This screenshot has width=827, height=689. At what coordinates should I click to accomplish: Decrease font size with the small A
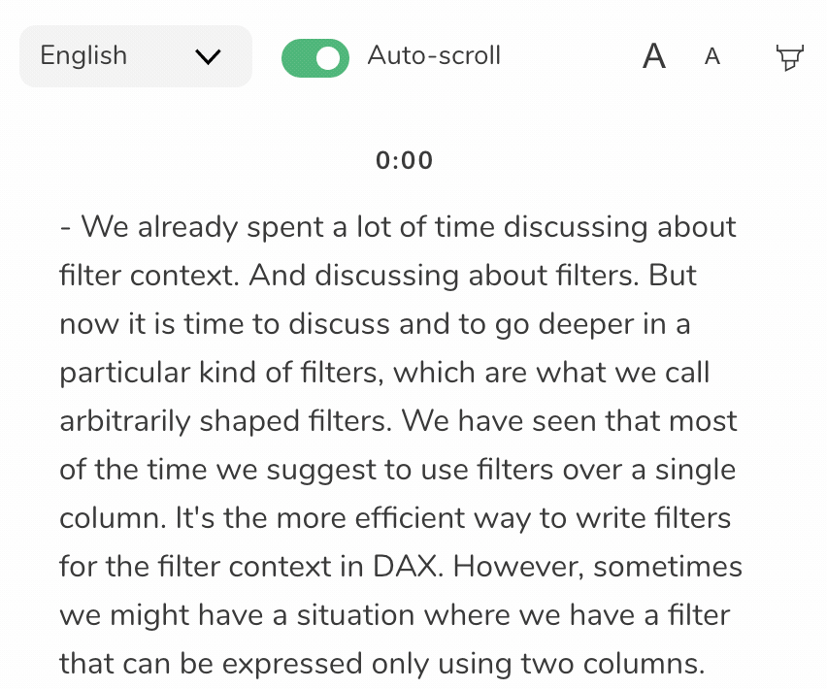tap(712, 56)
